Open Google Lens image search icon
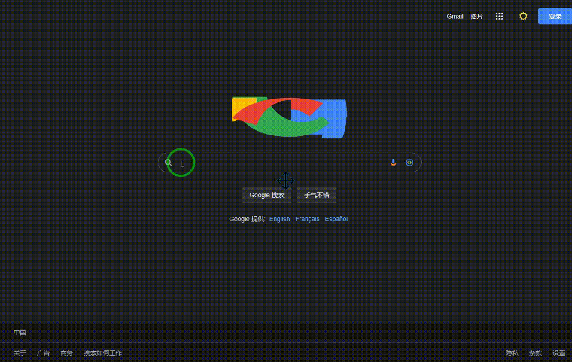Screen dimensions: 572x362 click(409, 162)
